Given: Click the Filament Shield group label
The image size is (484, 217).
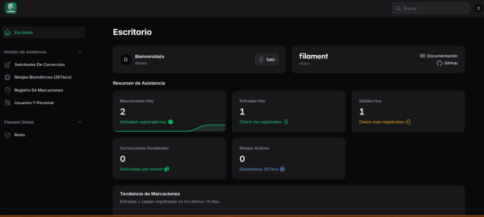Looking at the screenshot, I should tap(19, 122).
